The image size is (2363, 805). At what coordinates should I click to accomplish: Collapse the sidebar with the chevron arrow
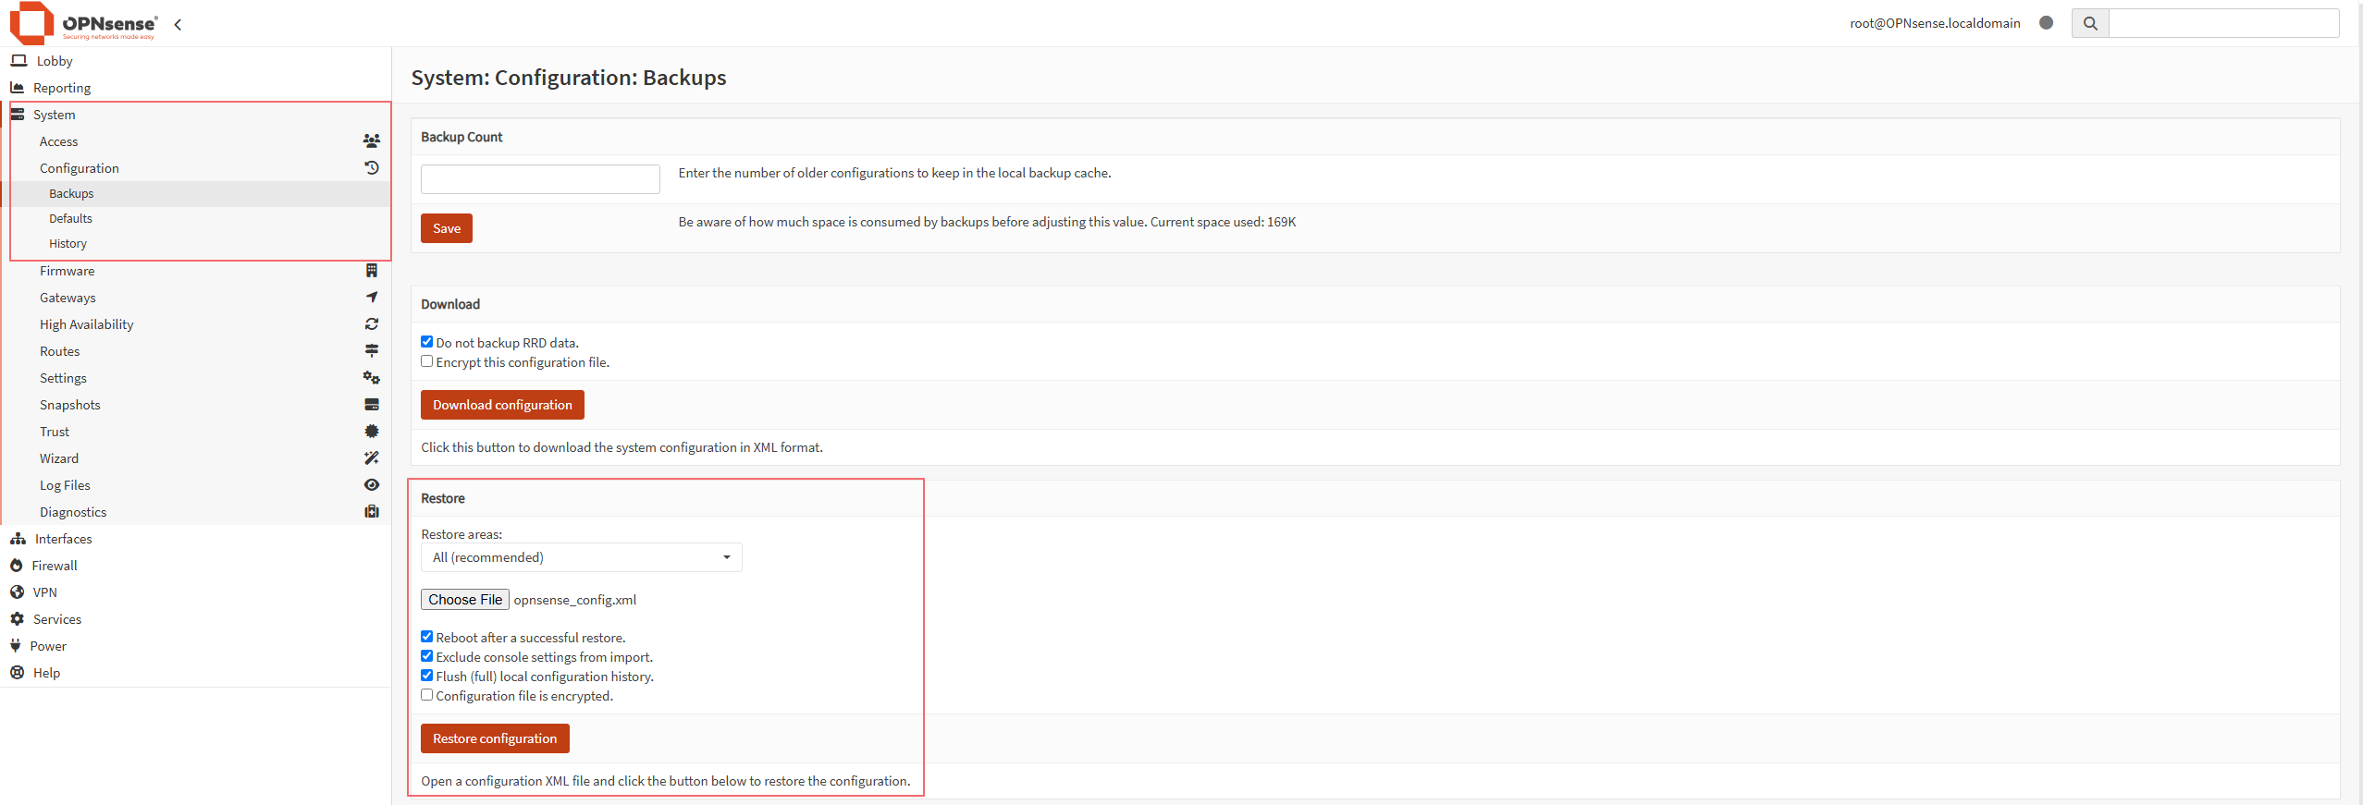click(x=178, y=25)
